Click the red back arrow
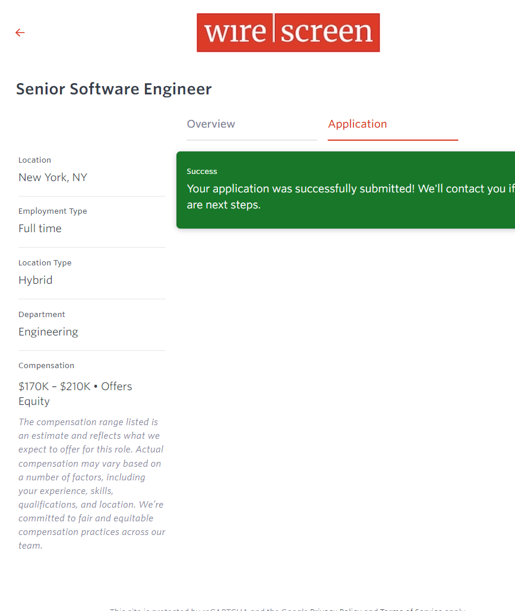 pos(20,33)
